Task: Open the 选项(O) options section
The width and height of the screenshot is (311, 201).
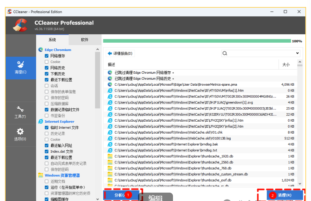Action: click(x=21, y=135)
